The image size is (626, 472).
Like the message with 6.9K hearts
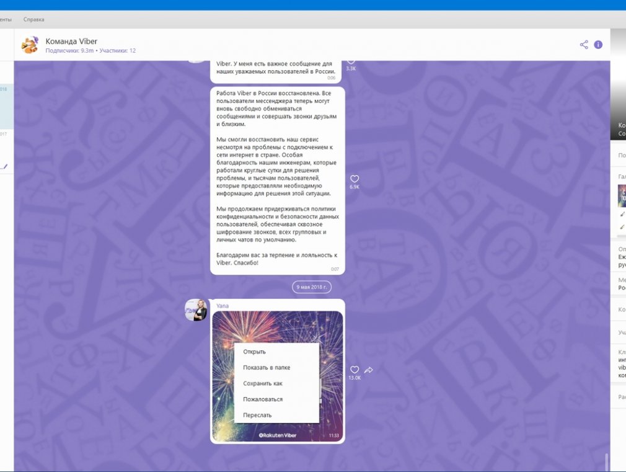[355, 179]
